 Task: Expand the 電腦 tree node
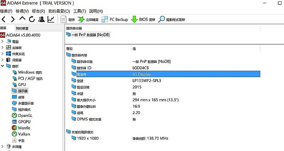[x=2, y=41]
